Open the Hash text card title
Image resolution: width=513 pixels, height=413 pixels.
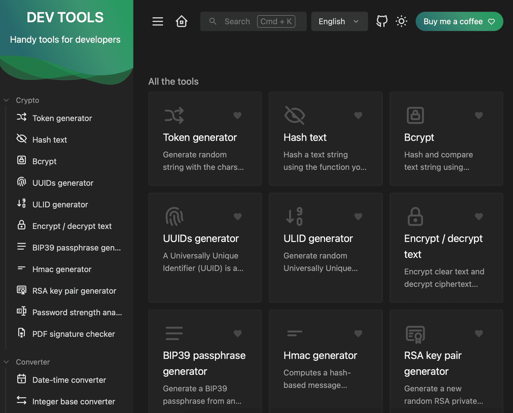305,137
